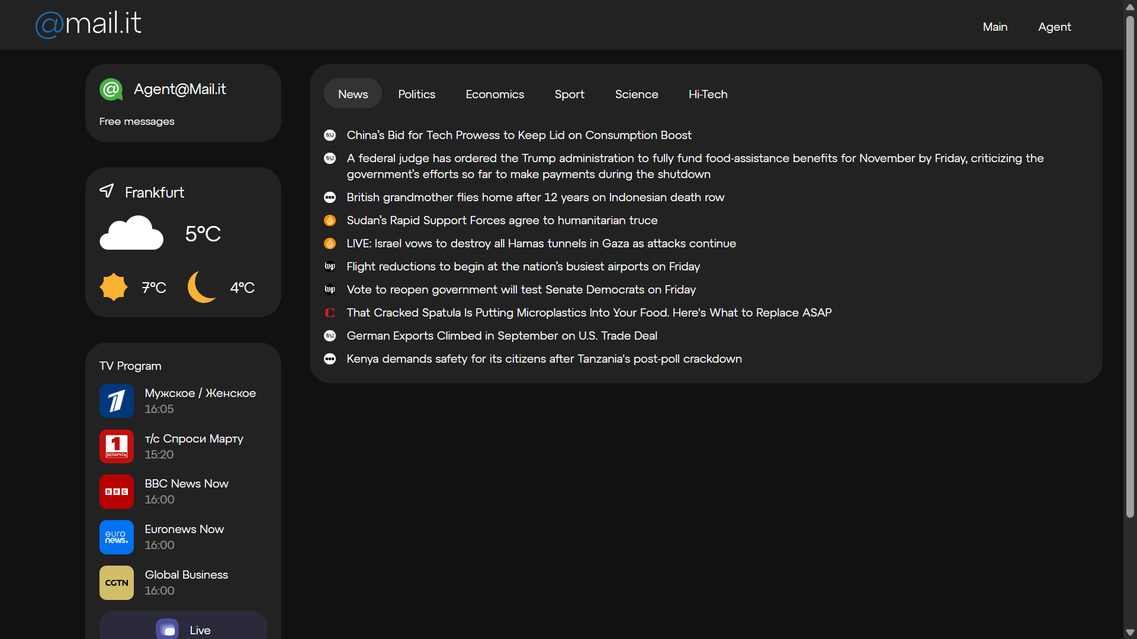The image size is (1137, 639).
Task: Click the Euronews channel logo
Action: [x=117, y=537]
